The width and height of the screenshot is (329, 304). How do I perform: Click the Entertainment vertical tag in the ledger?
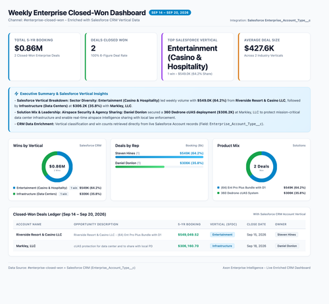[x=222, y=235]
